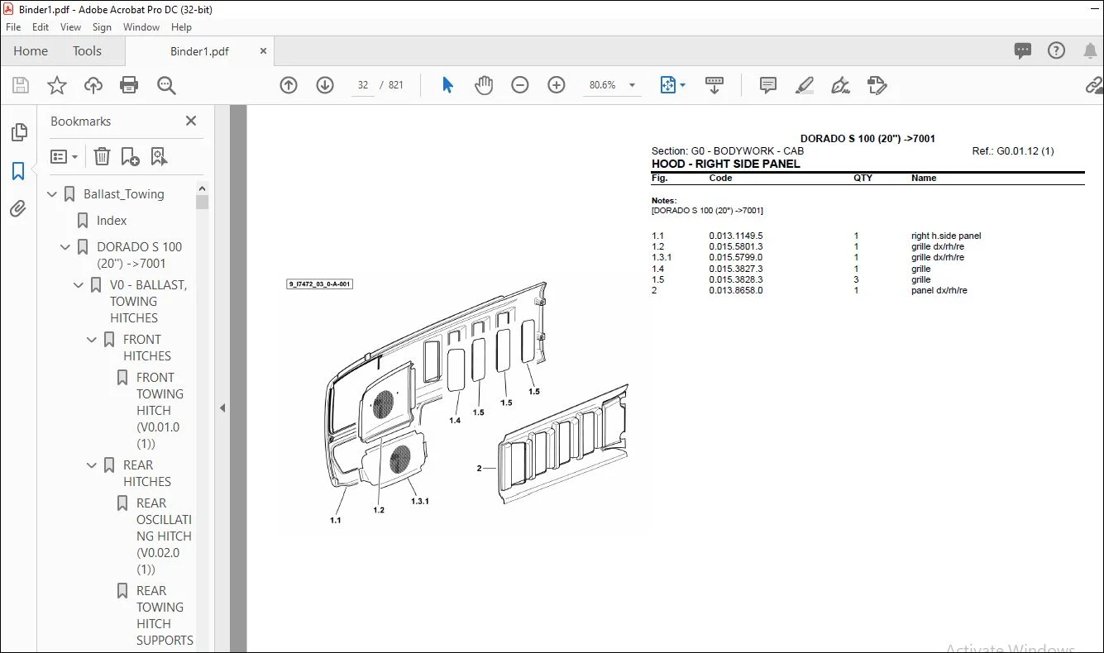This screenshot has width=1104, height=653.
Task: Close the Bookmarks panel
Action: (x=191, y=121)
